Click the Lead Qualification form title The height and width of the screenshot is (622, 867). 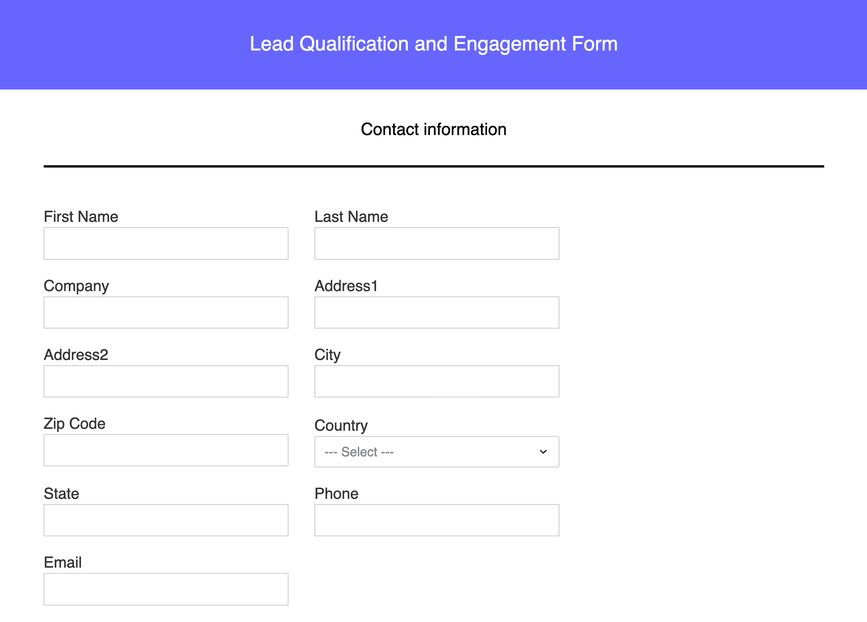tap(433, 44)
